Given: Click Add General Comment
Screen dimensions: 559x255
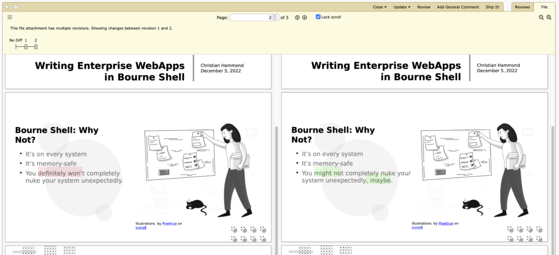Looking at the screenshot, I should coord(458,7).
